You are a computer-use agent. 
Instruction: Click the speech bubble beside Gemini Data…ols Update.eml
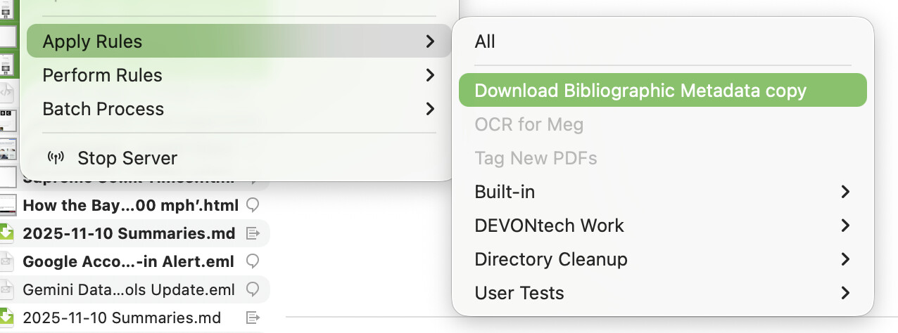click(x=252, y=289)
